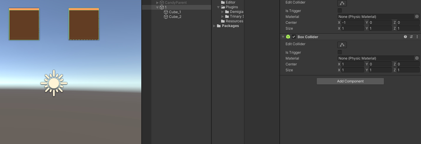Select the Resources folder

pyautogui.click(x=234, y=21)
